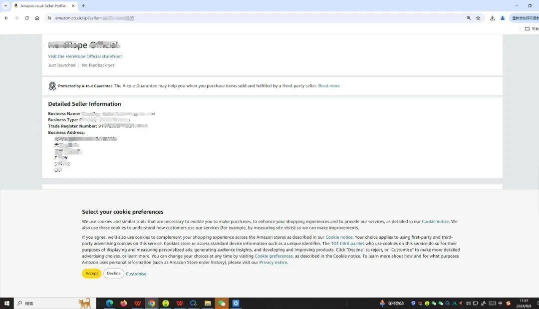
Task: Open the Cookie preferences link
Action: coord(273,256)
